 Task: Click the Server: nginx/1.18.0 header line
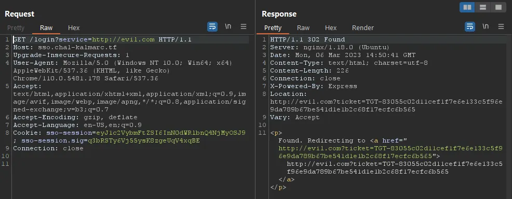330,48
